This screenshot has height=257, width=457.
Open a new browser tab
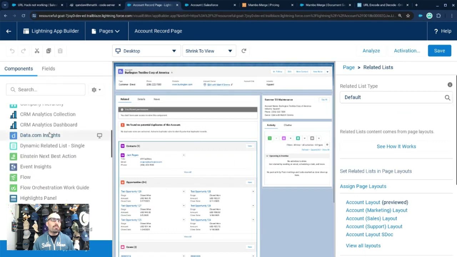pyautogui.click(x=416, y=5)
